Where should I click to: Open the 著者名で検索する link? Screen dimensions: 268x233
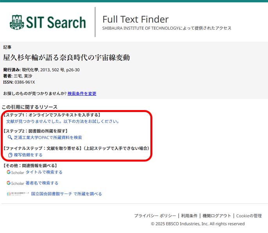[x=42, y=183]
